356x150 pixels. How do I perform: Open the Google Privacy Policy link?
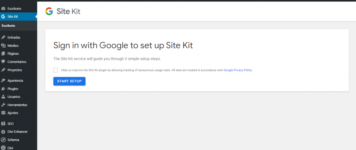[238, 70]
